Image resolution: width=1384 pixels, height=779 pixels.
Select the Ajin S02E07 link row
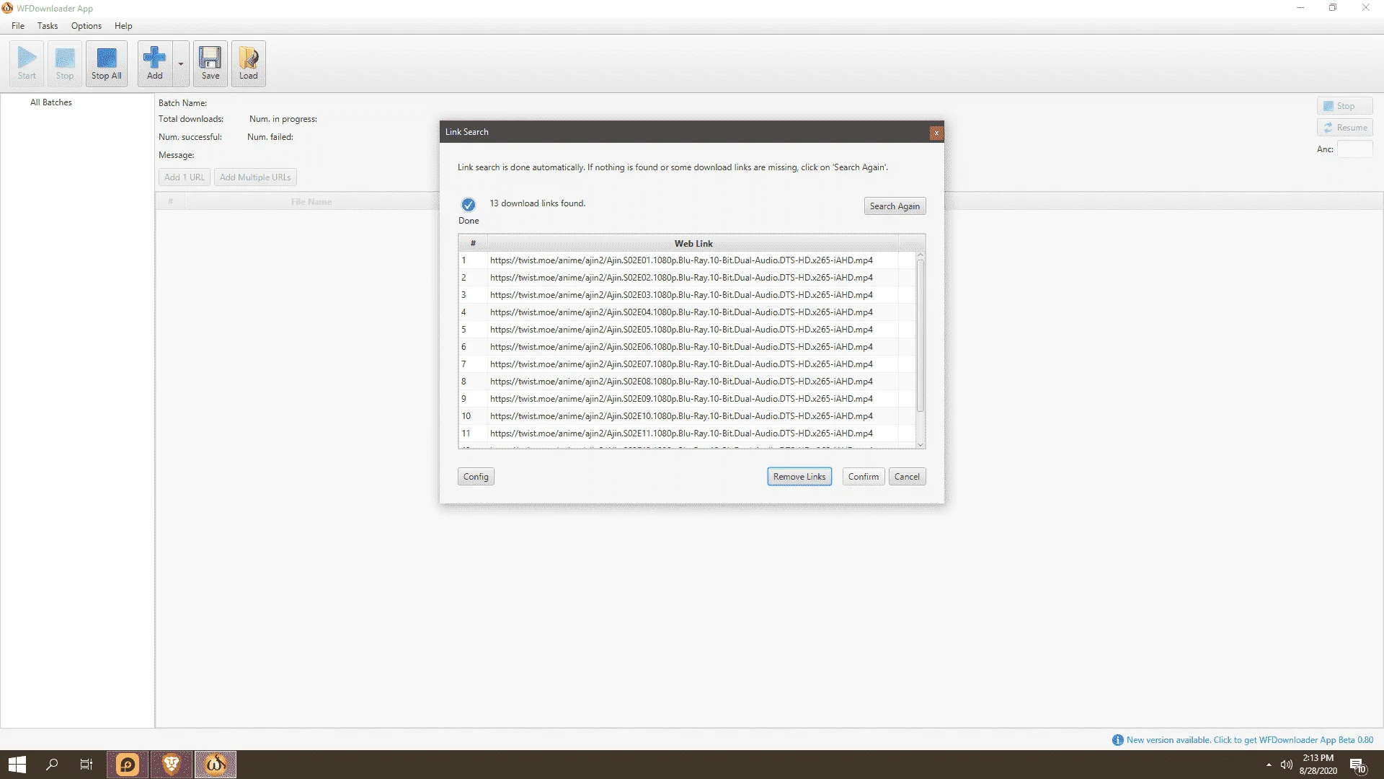(687, 364)
